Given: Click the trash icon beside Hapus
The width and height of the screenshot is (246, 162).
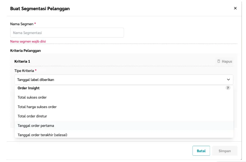Looking at the screenshot, I should pyautogui.click(x=219, y=61).
